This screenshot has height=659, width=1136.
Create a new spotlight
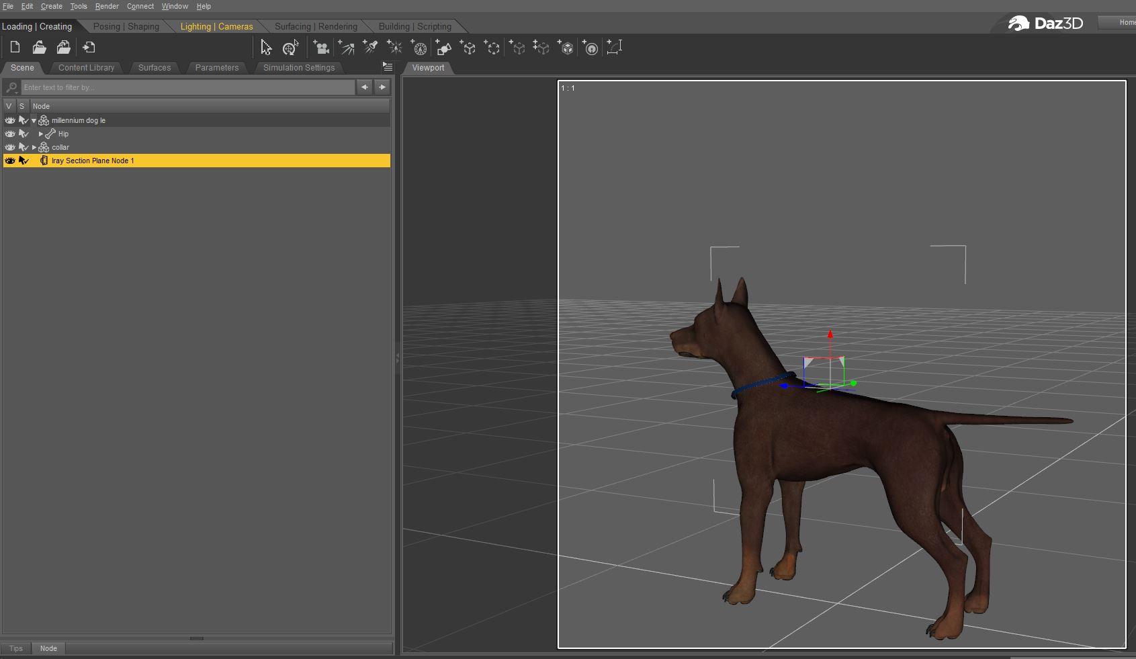pos(370,47)
